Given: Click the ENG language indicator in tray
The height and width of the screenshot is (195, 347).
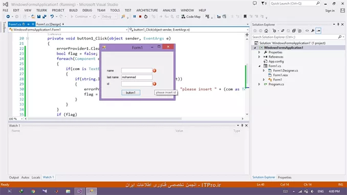Looking at the screenshot, I should [320, 191].
